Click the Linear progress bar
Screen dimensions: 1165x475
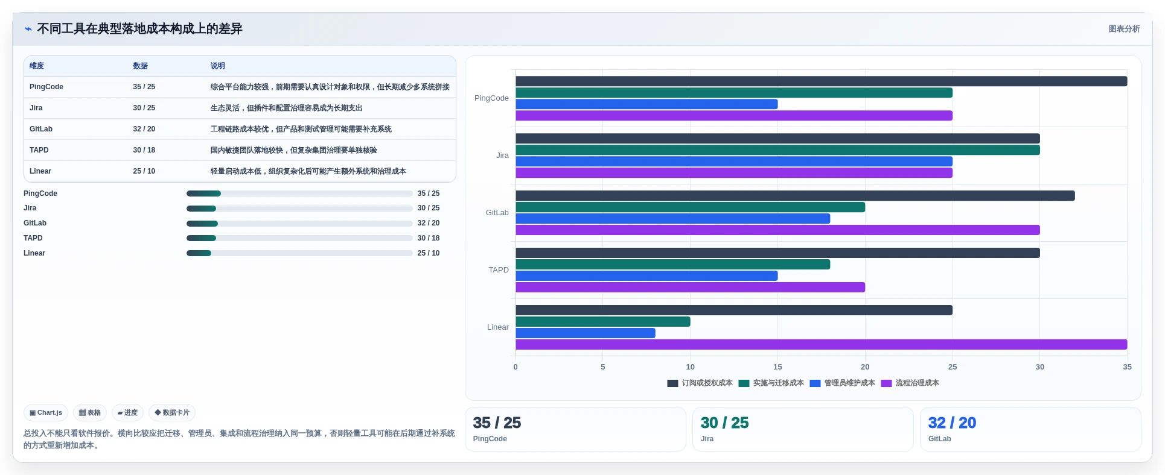pos(299,253)
